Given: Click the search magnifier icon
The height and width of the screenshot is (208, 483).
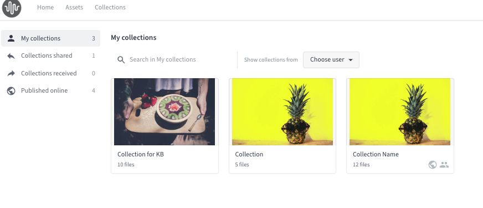Looking at the screenshot, I should [x=121, y=59].
